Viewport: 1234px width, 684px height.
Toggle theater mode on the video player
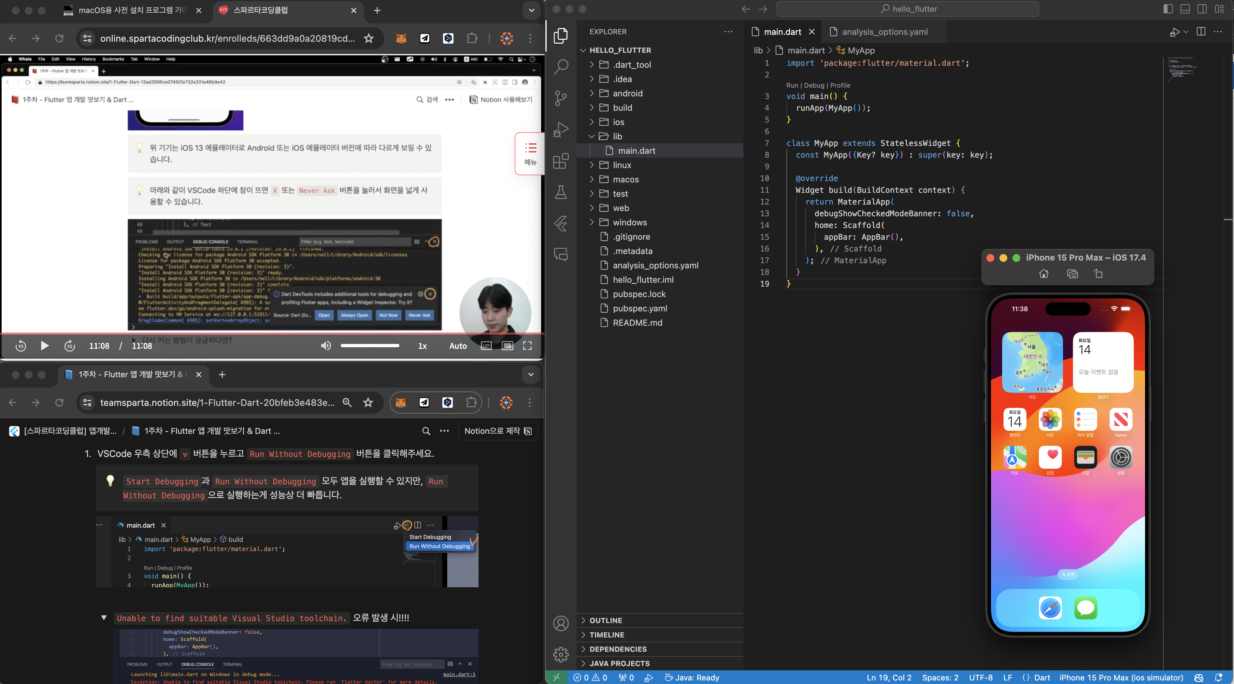click(507, 346)
